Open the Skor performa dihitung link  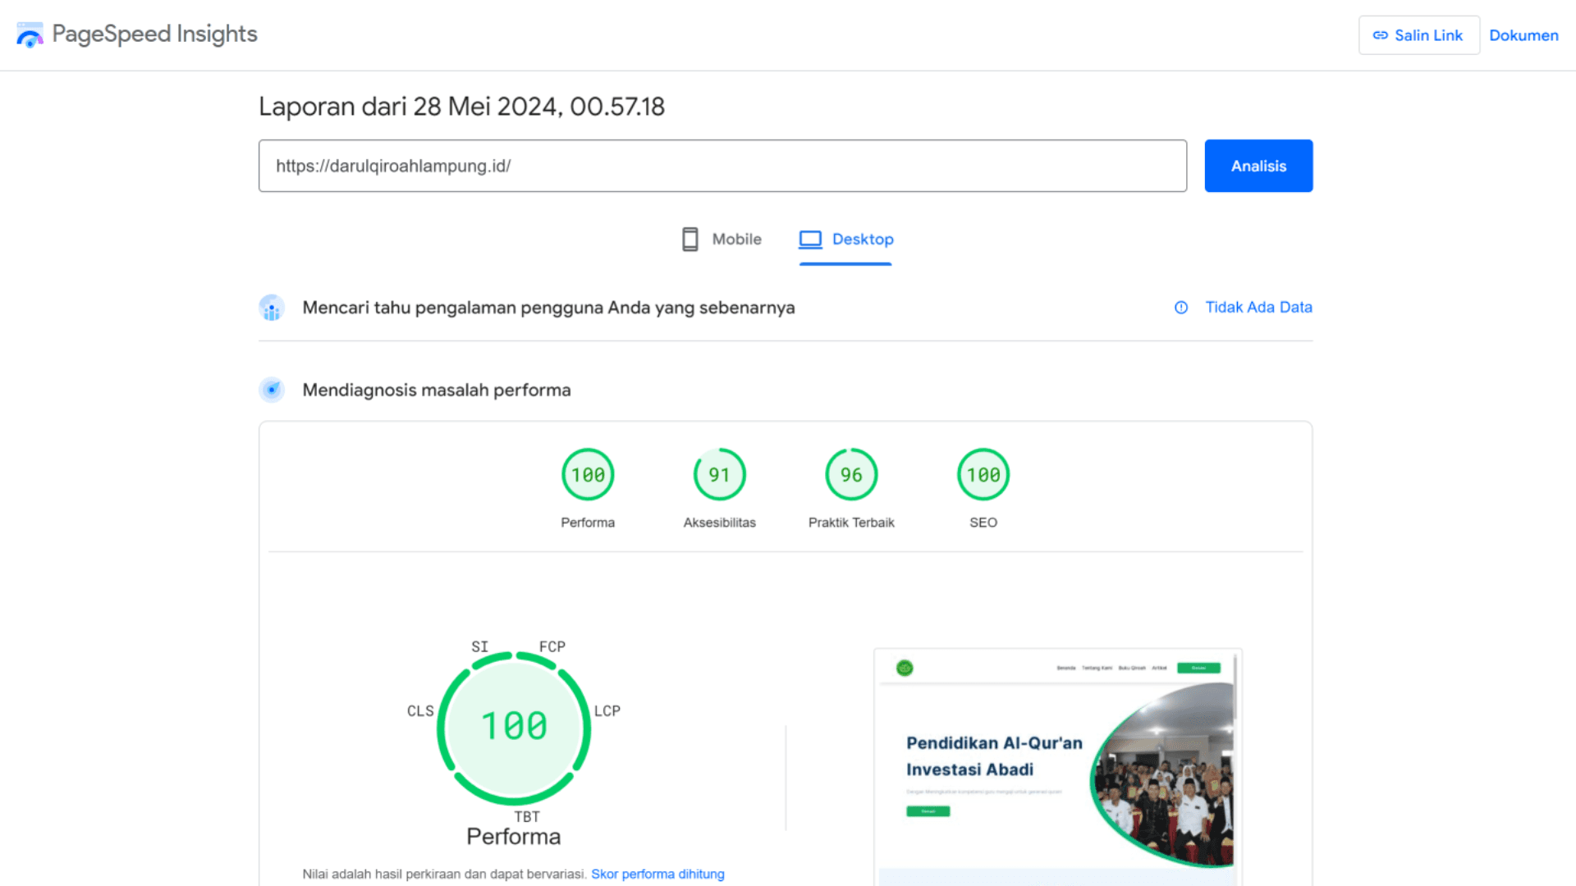tap(657, 874)
